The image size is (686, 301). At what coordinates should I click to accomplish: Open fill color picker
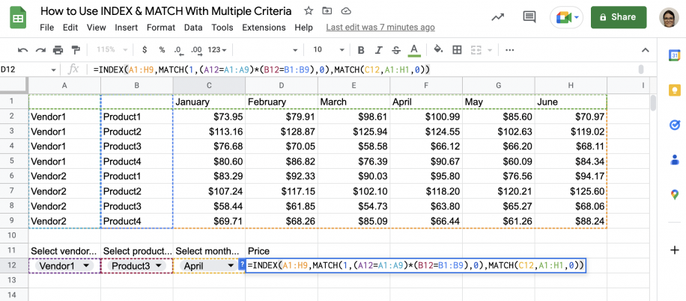tap(438, 50)
